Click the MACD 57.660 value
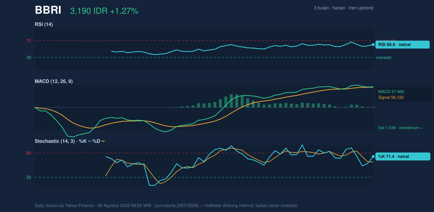The height and width of the screenshot is (212, 434). click(391, 92)
